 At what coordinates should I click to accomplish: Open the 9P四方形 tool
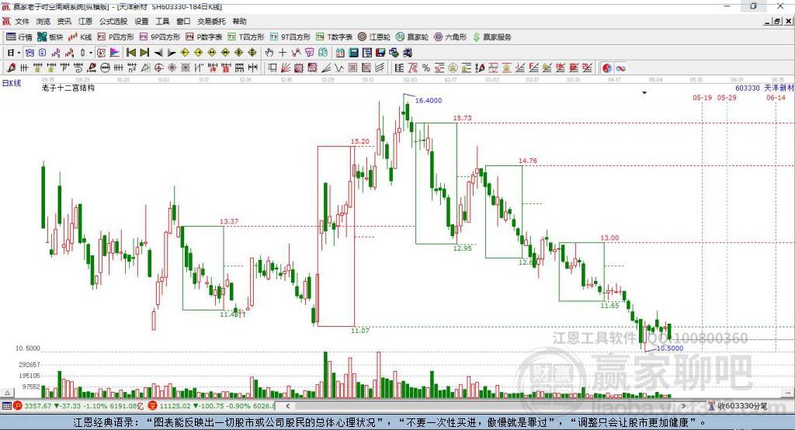click(160, 37)
